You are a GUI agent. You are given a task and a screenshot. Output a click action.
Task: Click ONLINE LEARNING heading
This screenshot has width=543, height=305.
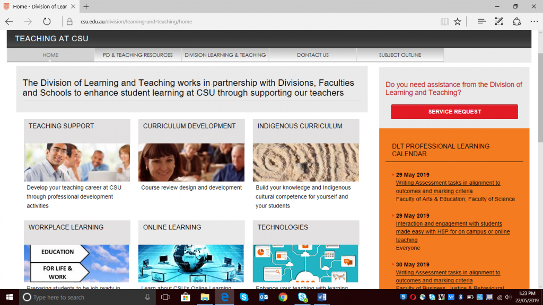pos(172,227)
